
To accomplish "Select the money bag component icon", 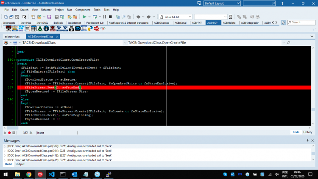I will pos(71,28).
